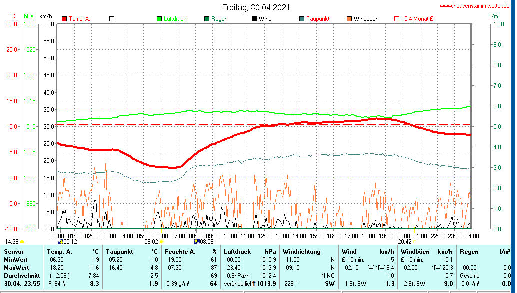
Task: Click the moon icon beside 00:12
Action: (60, 242)
